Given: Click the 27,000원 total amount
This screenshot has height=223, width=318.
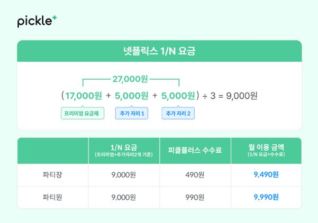Looking at the screenshot, I should coord(130,79).
